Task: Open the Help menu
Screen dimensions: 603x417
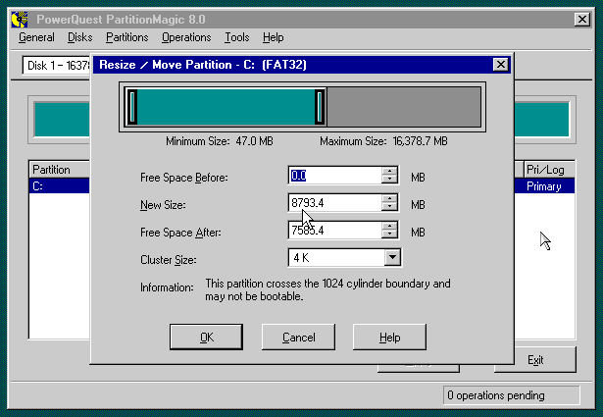Action: (273, 37)
